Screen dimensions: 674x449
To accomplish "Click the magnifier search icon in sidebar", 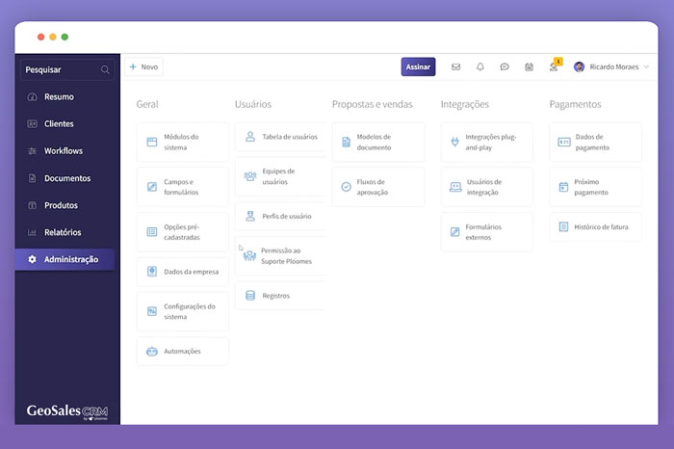I will [x=105, y=69].
